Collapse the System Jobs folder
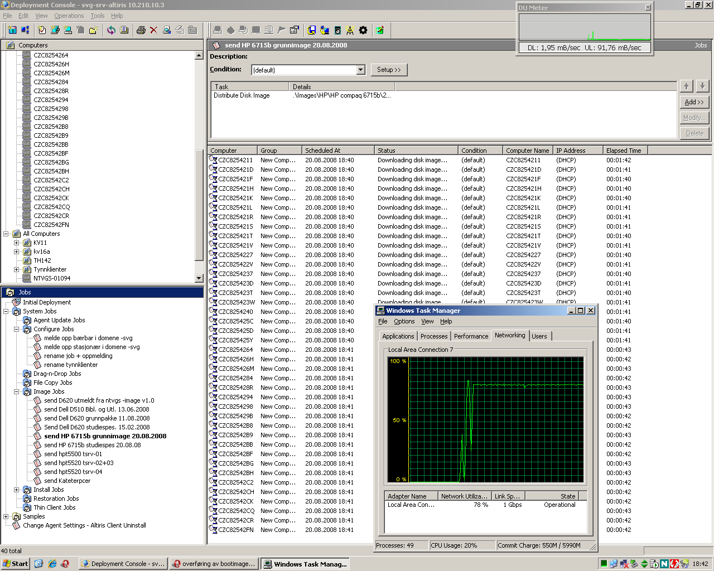Screen dimensions: 714x571 (x=6, y=311)
